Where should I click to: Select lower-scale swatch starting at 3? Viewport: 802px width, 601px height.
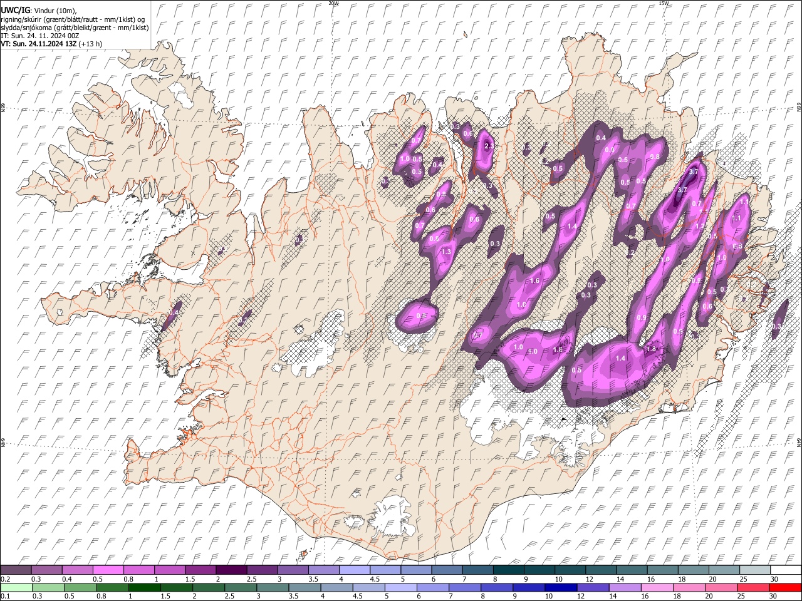(x=273, y=587)
